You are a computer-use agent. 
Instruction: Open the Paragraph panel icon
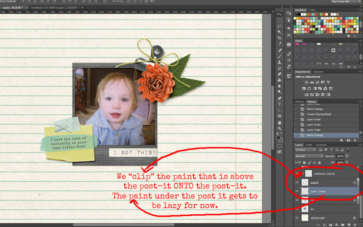[289, 29]
